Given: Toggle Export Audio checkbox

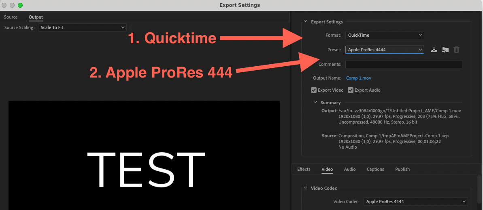Looking at the screenshot, I should (351, 90).
